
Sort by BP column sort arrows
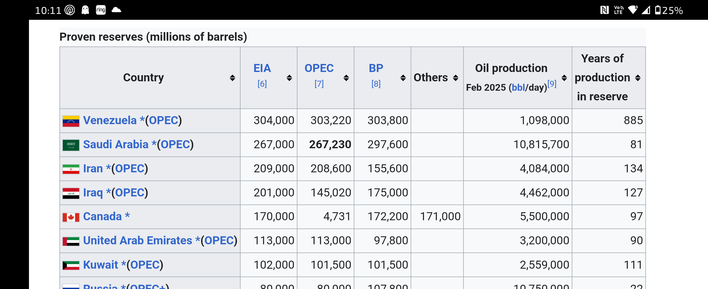pos(403,78)
